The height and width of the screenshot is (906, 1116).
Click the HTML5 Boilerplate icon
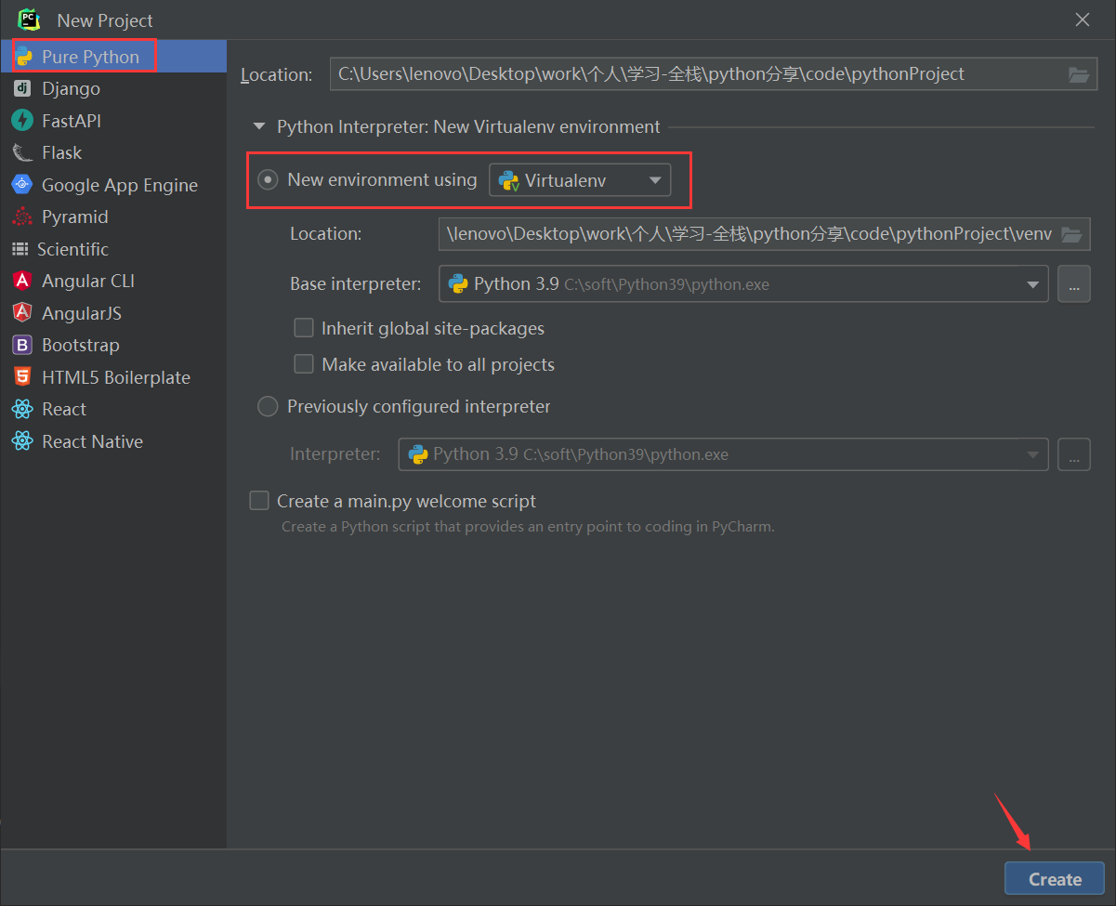pyautogui.click(x=22, y=377)
